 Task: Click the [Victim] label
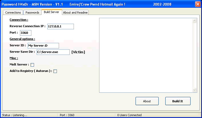coord(78,52)
